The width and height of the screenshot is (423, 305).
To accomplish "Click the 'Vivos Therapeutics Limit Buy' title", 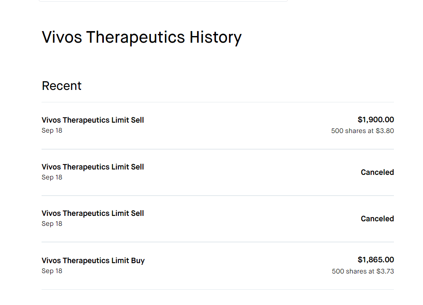I will click(93, 261).
